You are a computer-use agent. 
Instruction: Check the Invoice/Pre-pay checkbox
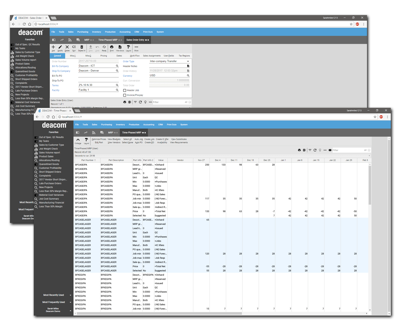tap(125, 95)
